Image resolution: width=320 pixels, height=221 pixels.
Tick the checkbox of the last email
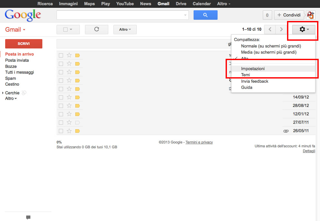(x=61, y=131)
